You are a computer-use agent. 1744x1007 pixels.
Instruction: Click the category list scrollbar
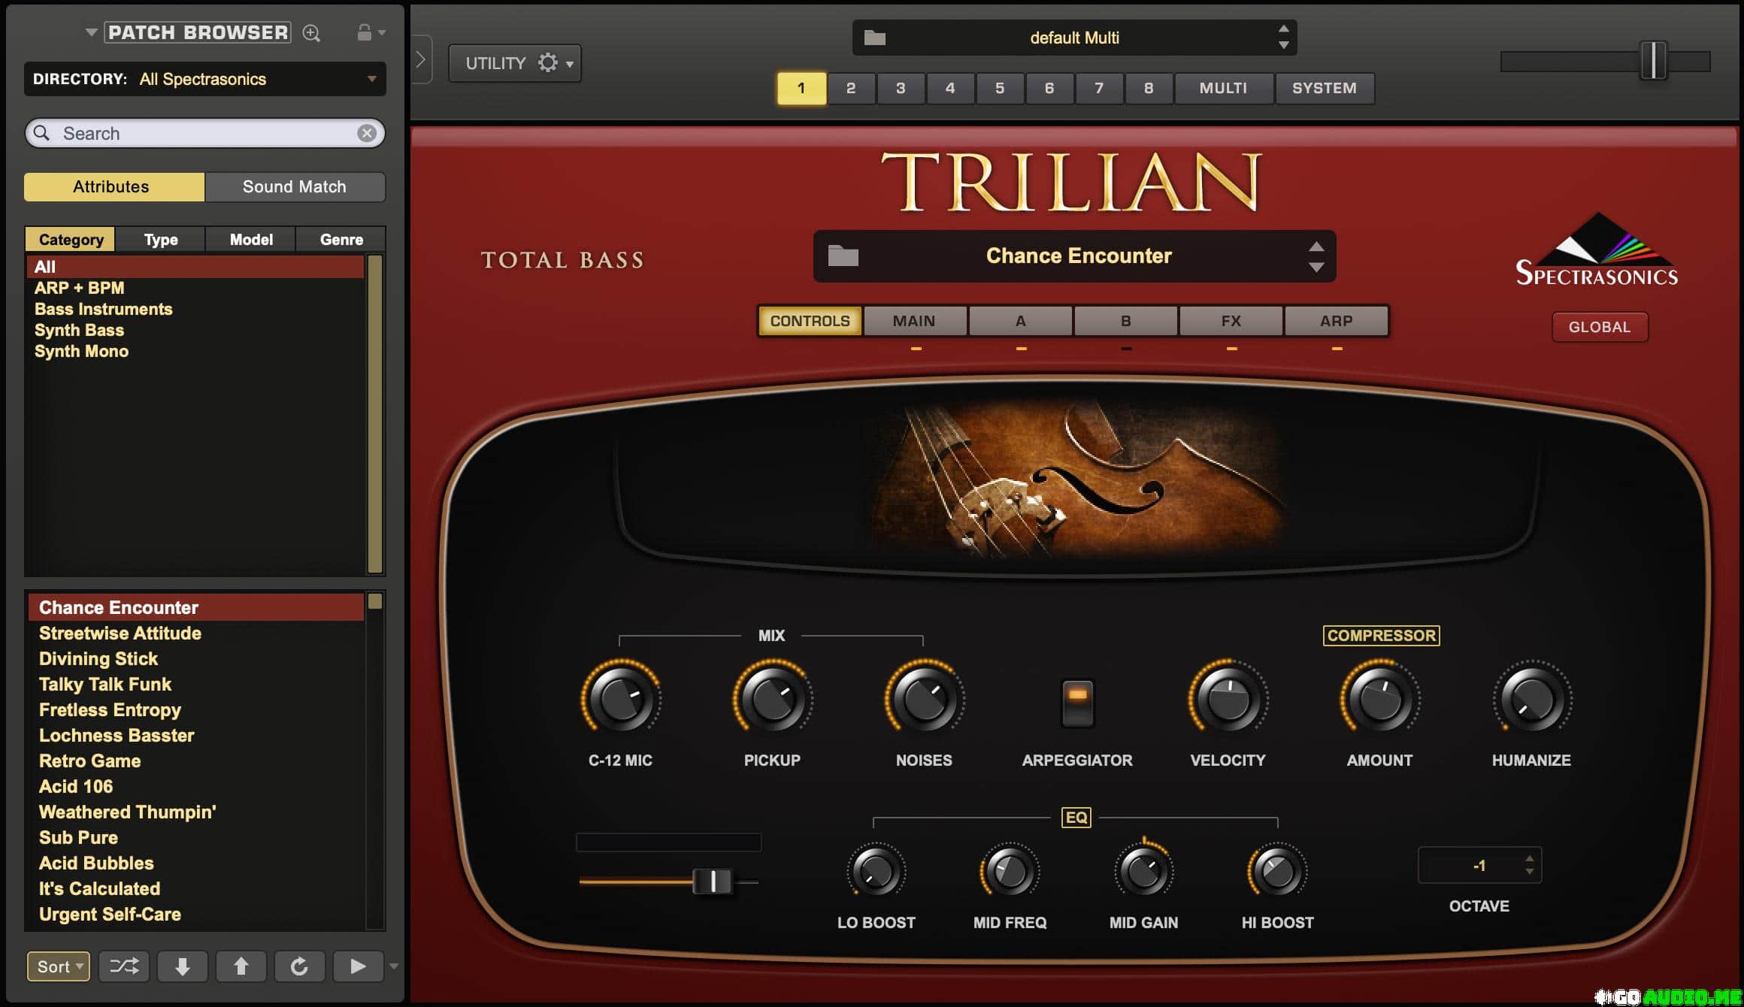pos(374,414)
